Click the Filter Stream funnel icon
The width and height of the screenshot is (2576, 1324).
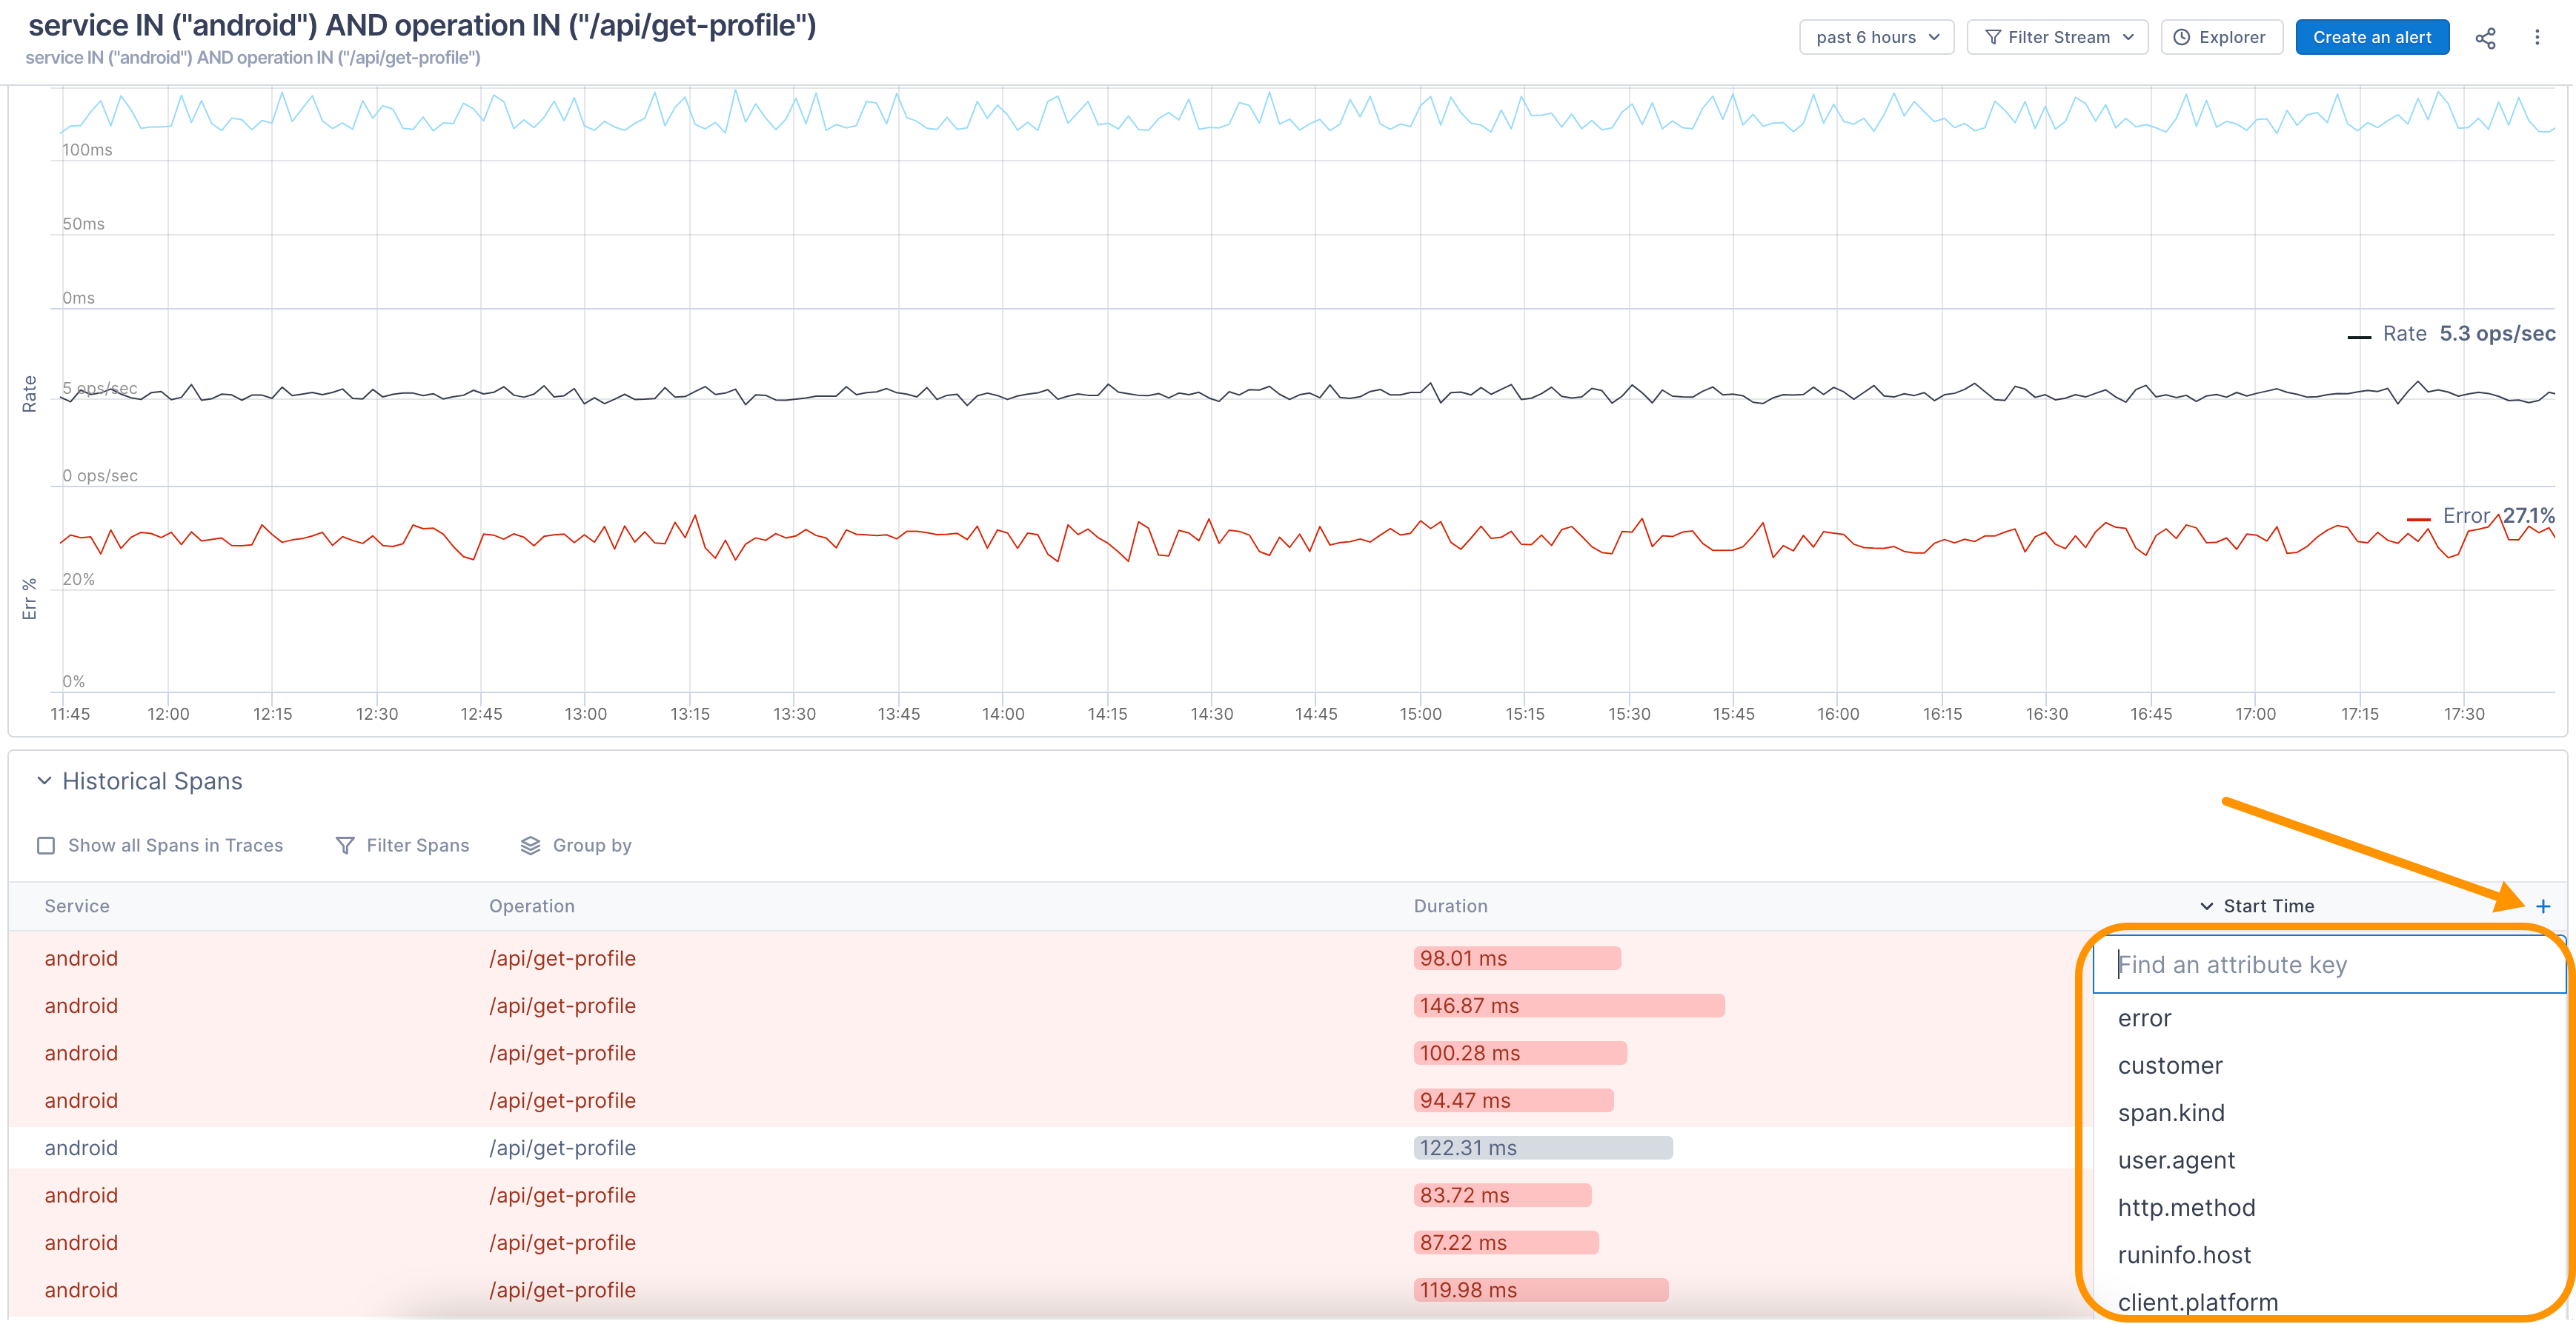coord(1993,38)
